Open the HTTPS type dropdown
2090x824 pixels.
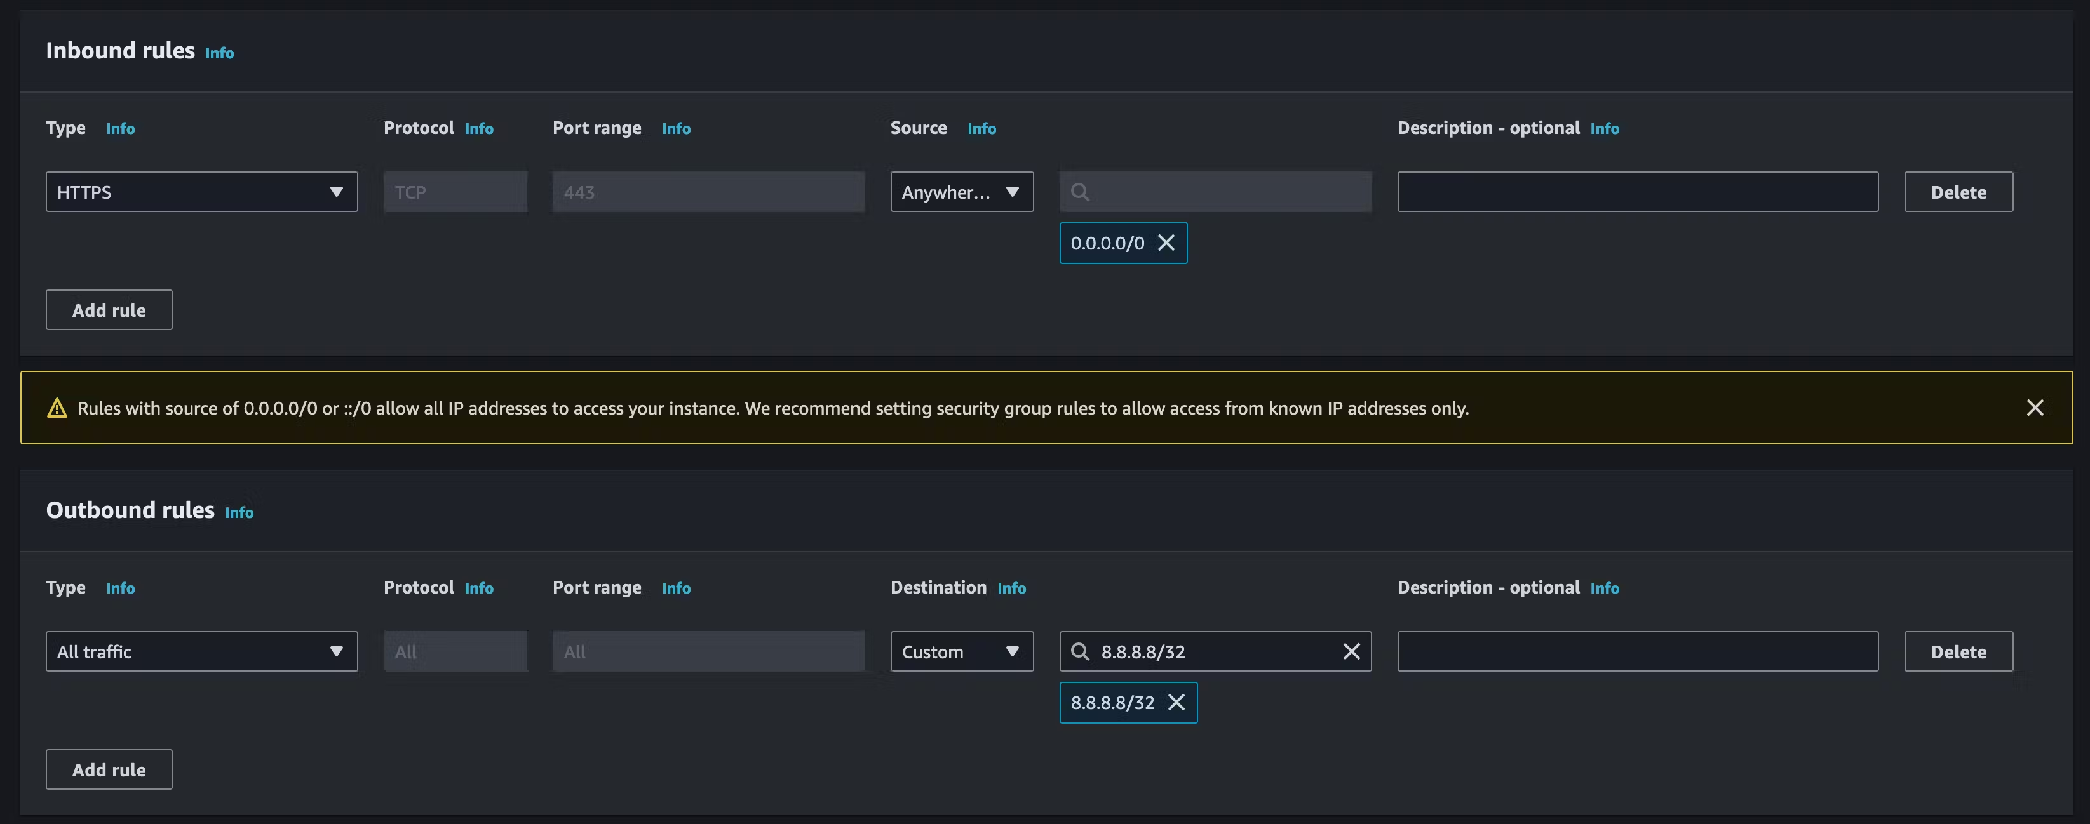click(x=201, y=192)
